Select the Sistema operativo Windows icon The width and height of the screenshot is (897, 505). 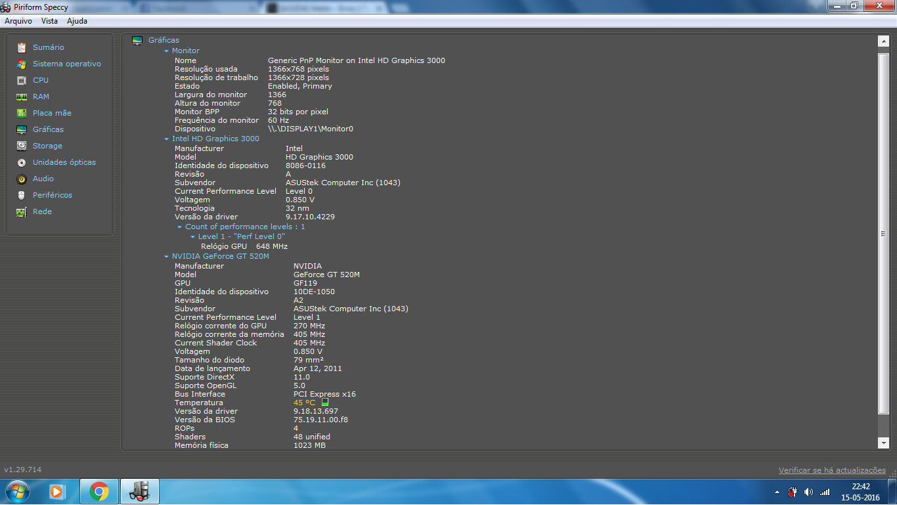click(x=22, y=64)
